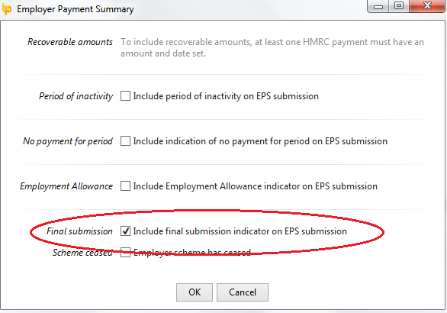Viewport: 447px width, 313px height.
Task: Click the "Include Employment Allowance indicator" label text
Action: coord(255,186)
